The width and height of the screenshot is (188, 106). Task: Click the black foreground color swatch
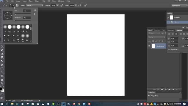1,89
